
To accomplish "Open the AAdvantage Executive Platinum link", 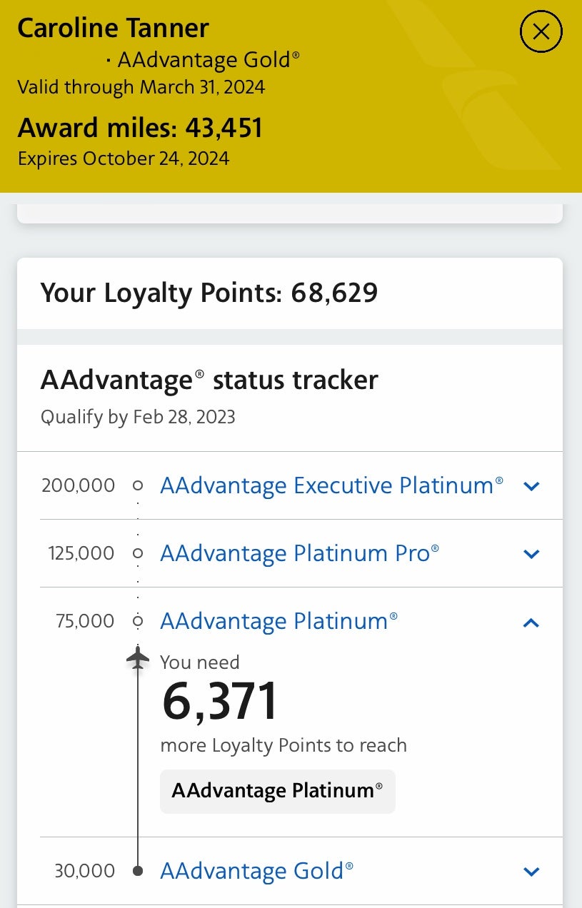I will click(x=331, y=485).
